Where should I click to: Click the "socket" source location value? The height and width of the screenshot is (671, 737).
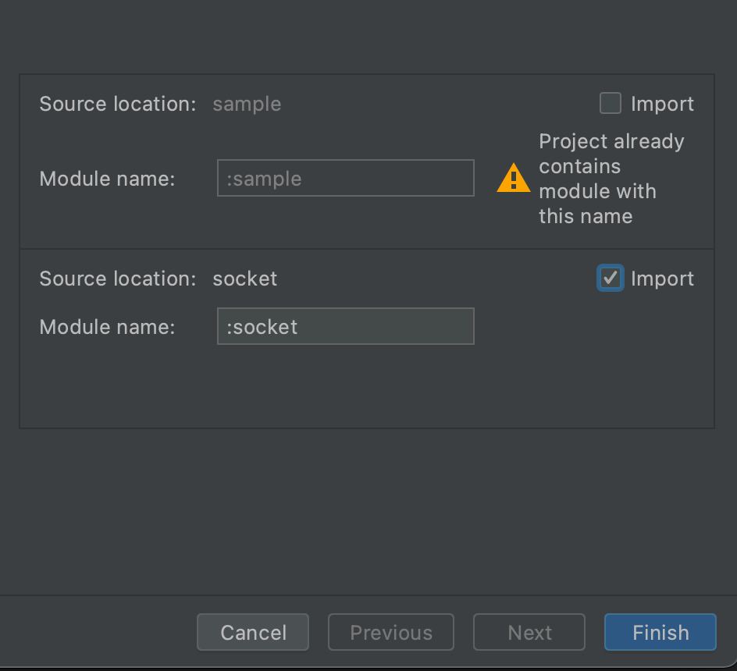(245, 279)
